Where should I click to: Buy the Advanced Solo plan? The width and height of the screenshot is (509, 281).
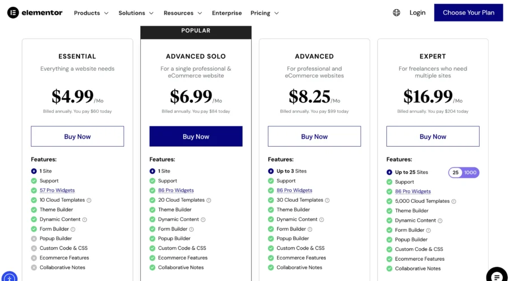coord(196,137)
